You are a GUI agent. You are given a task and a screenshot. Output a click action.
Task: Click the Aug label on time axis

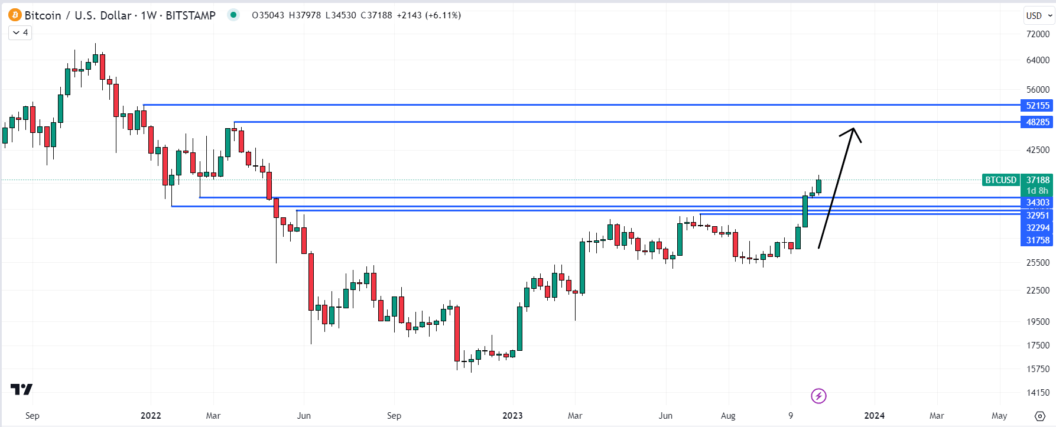pos(728,416)
